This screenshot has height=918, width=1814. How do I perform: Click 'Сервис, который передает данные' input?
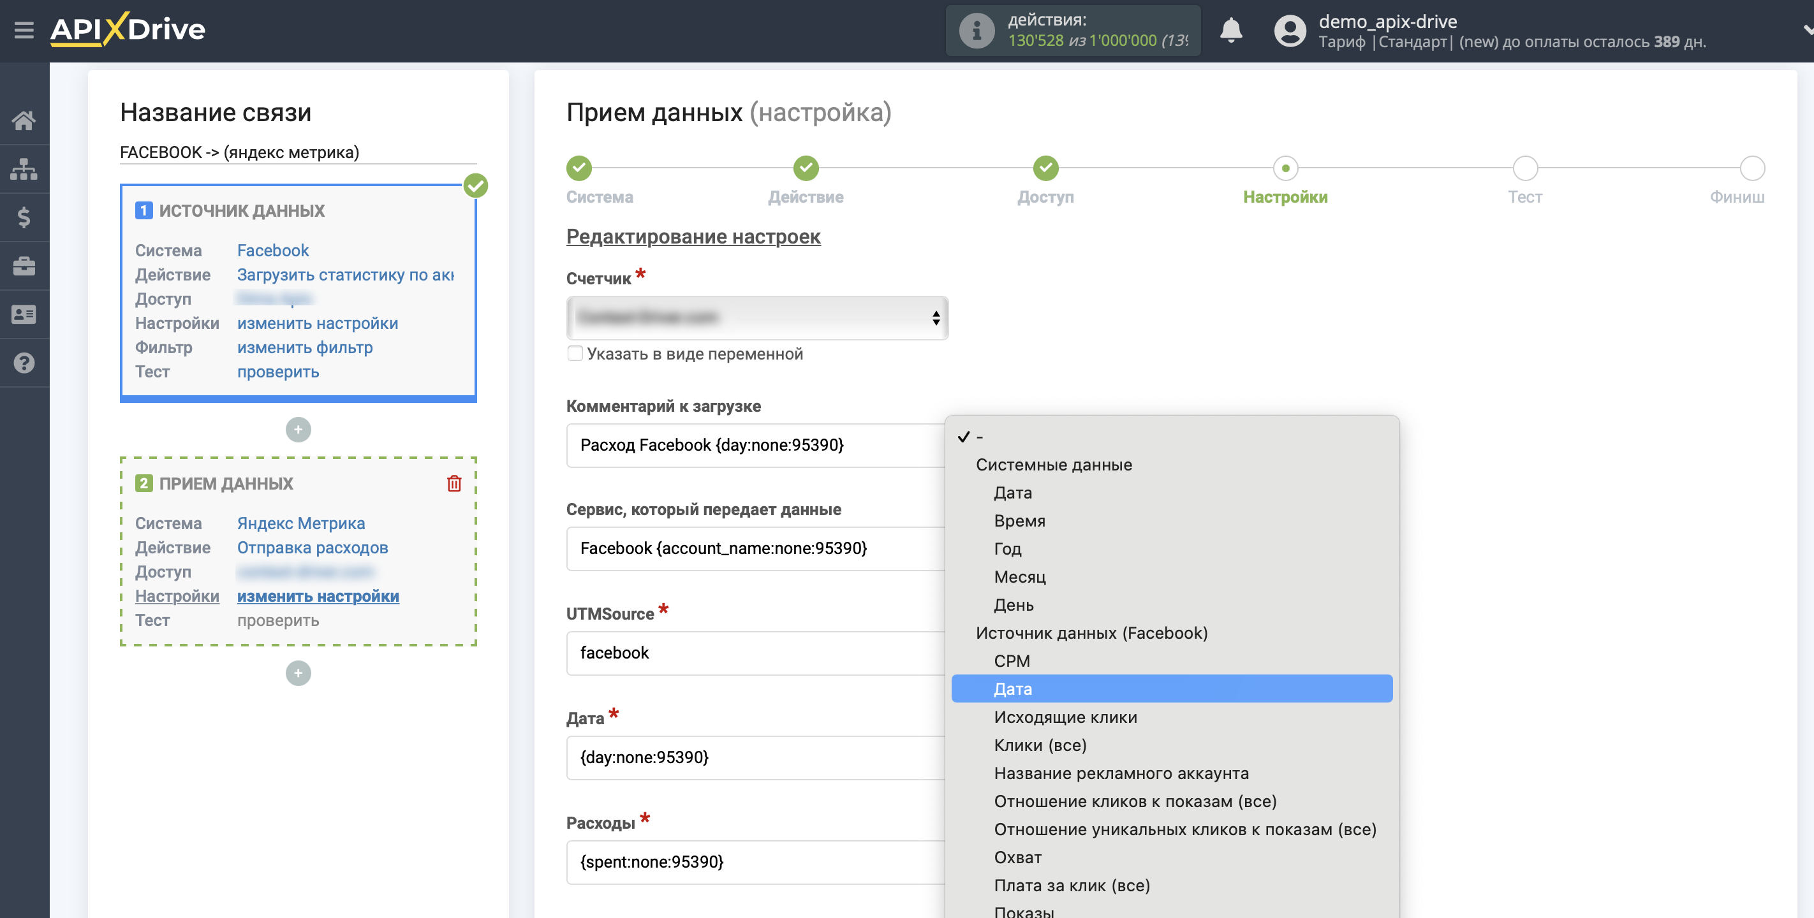pos(756,548)
